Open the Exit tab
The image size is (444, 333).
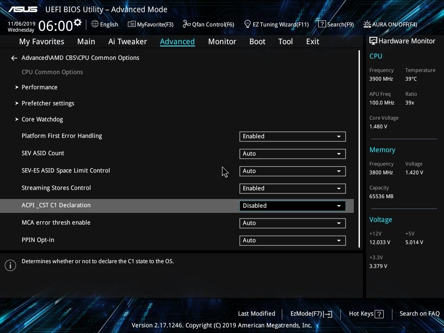pos(313,42)
